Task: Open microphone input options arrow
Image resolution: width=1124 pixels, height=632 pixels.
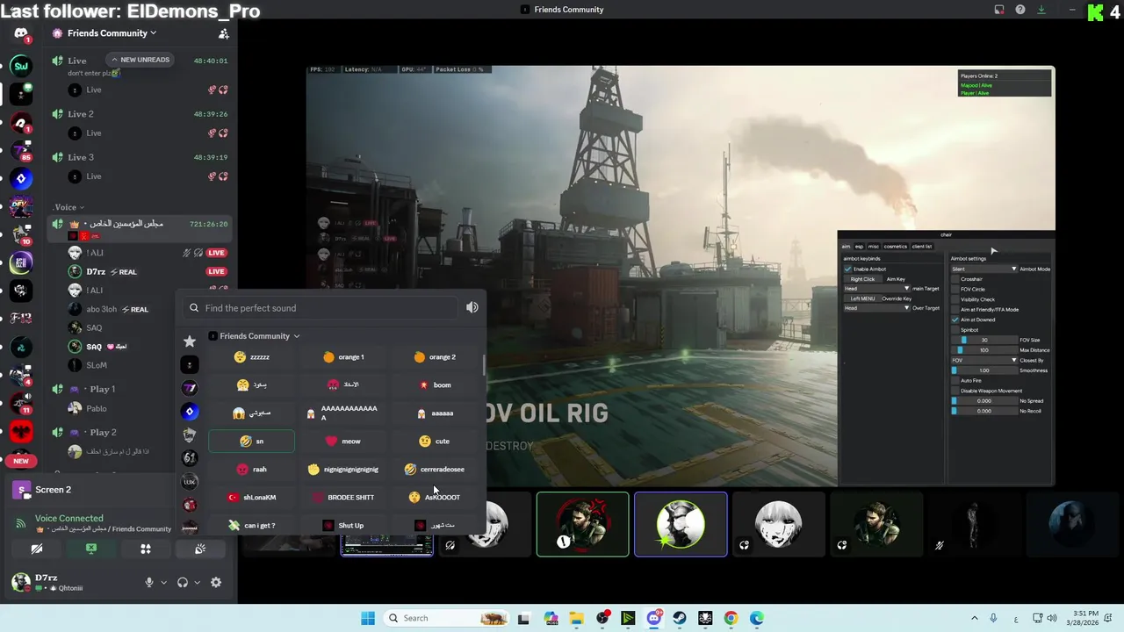Action: tap(163, 582)
